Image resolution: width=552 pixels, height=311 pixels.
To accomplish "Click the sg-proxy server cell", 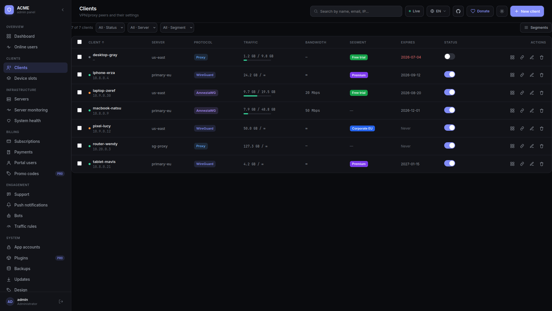I will click(160, 146).
